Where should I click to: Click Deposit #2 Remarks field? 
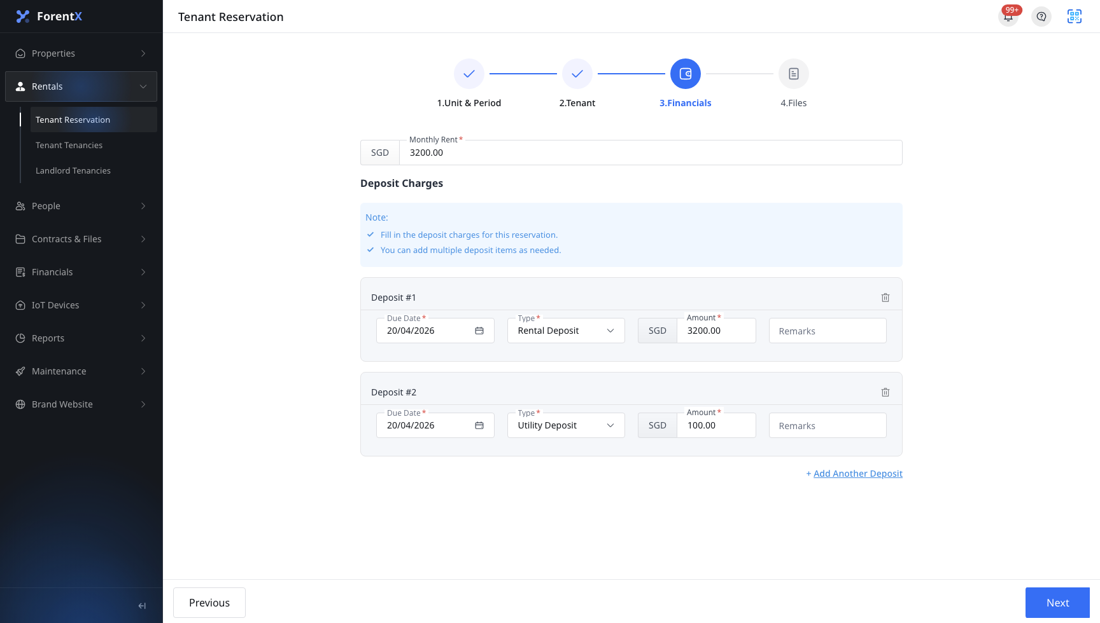click(x=828, y=425)
